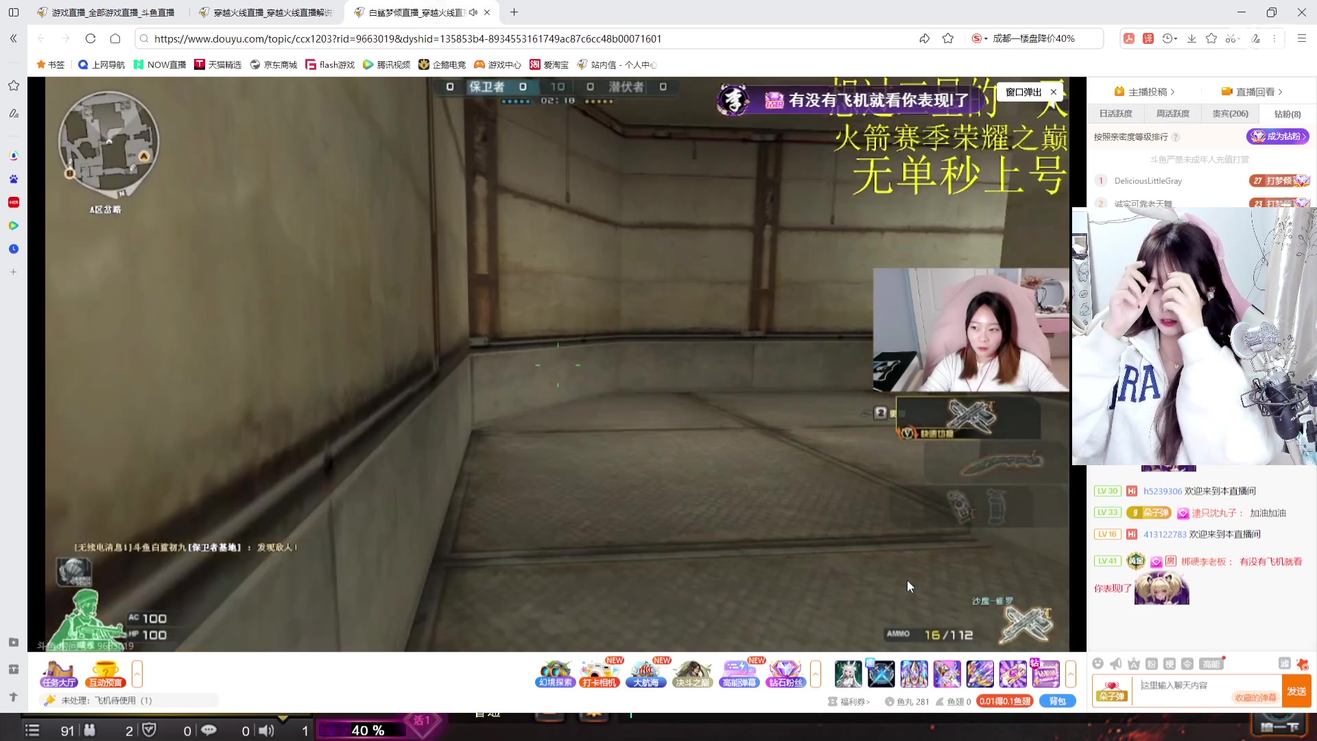Image resolution: width=1317 pixels, height=741 pixels.
Task: Open the 福利券 coupon link
Action: pos(849,701)
